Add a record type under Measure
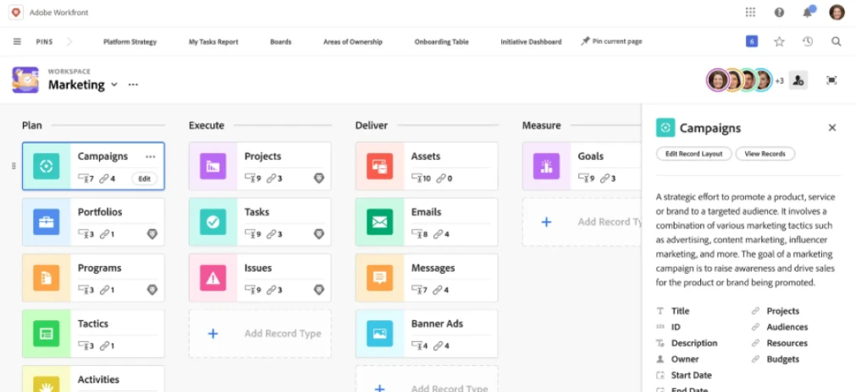Screen dimensions: 867x392 (583, 222)
